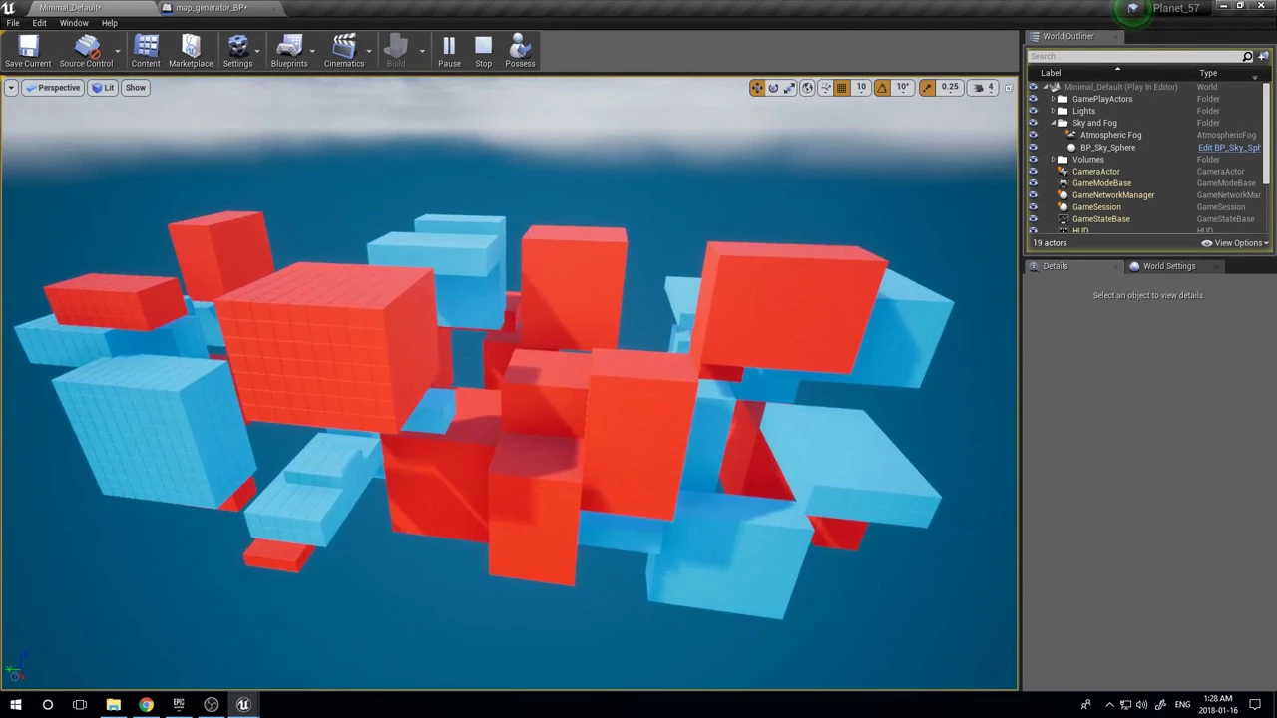Maximize or restore the viewport
The height and width of the screenshot is (718, 1277).
[x=1008, y=88]
